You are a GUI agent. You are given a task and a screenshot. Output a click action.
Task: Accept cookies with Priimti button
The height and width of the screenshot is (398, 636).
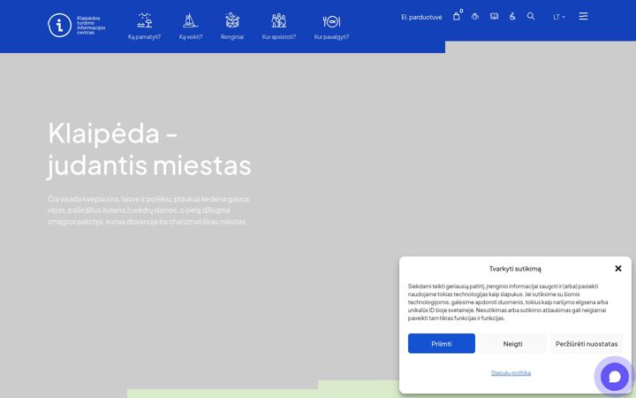point(442,343)
